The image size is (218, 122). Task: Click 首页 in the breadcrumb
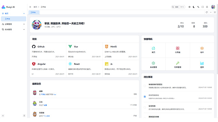[35, 7]
